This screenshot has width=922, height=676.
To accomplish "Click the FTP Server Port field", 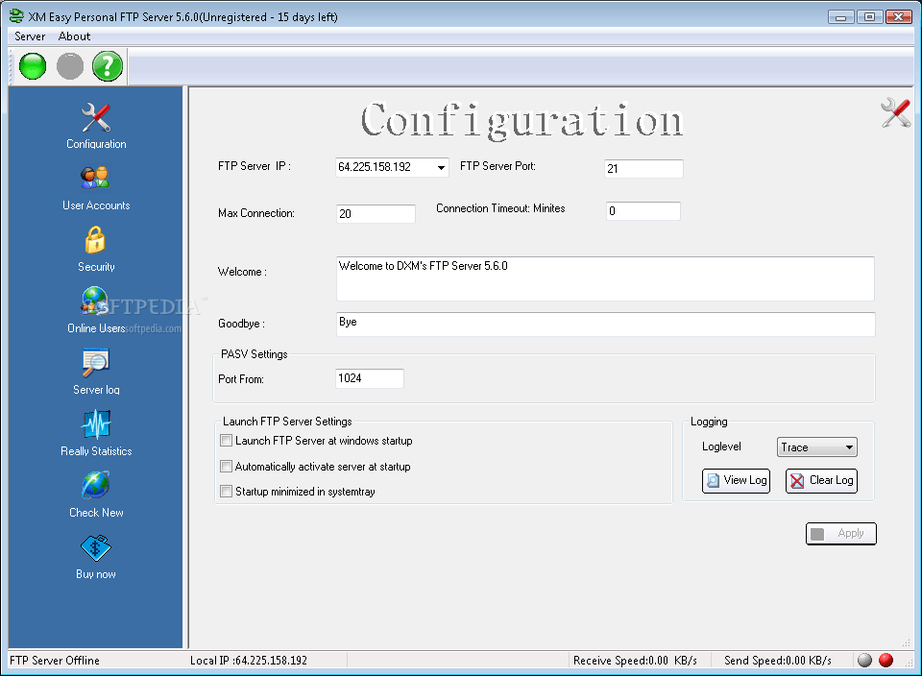I will (x=643, y=169).
